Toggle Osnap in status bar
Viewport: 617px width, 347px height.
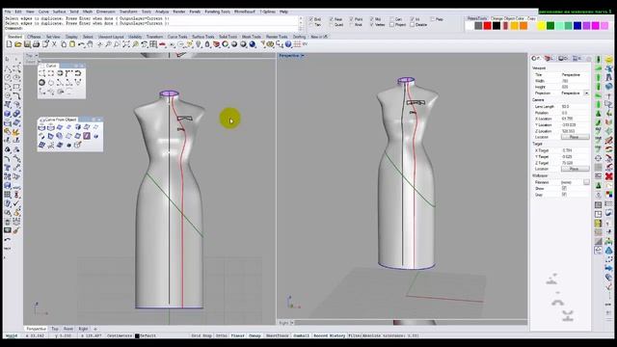(x=255, y=336)
